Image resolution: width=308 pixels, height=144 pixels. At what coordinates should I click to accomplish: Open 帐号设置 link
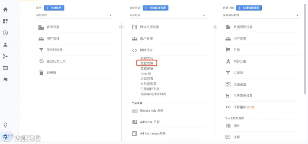click(53, 27)
